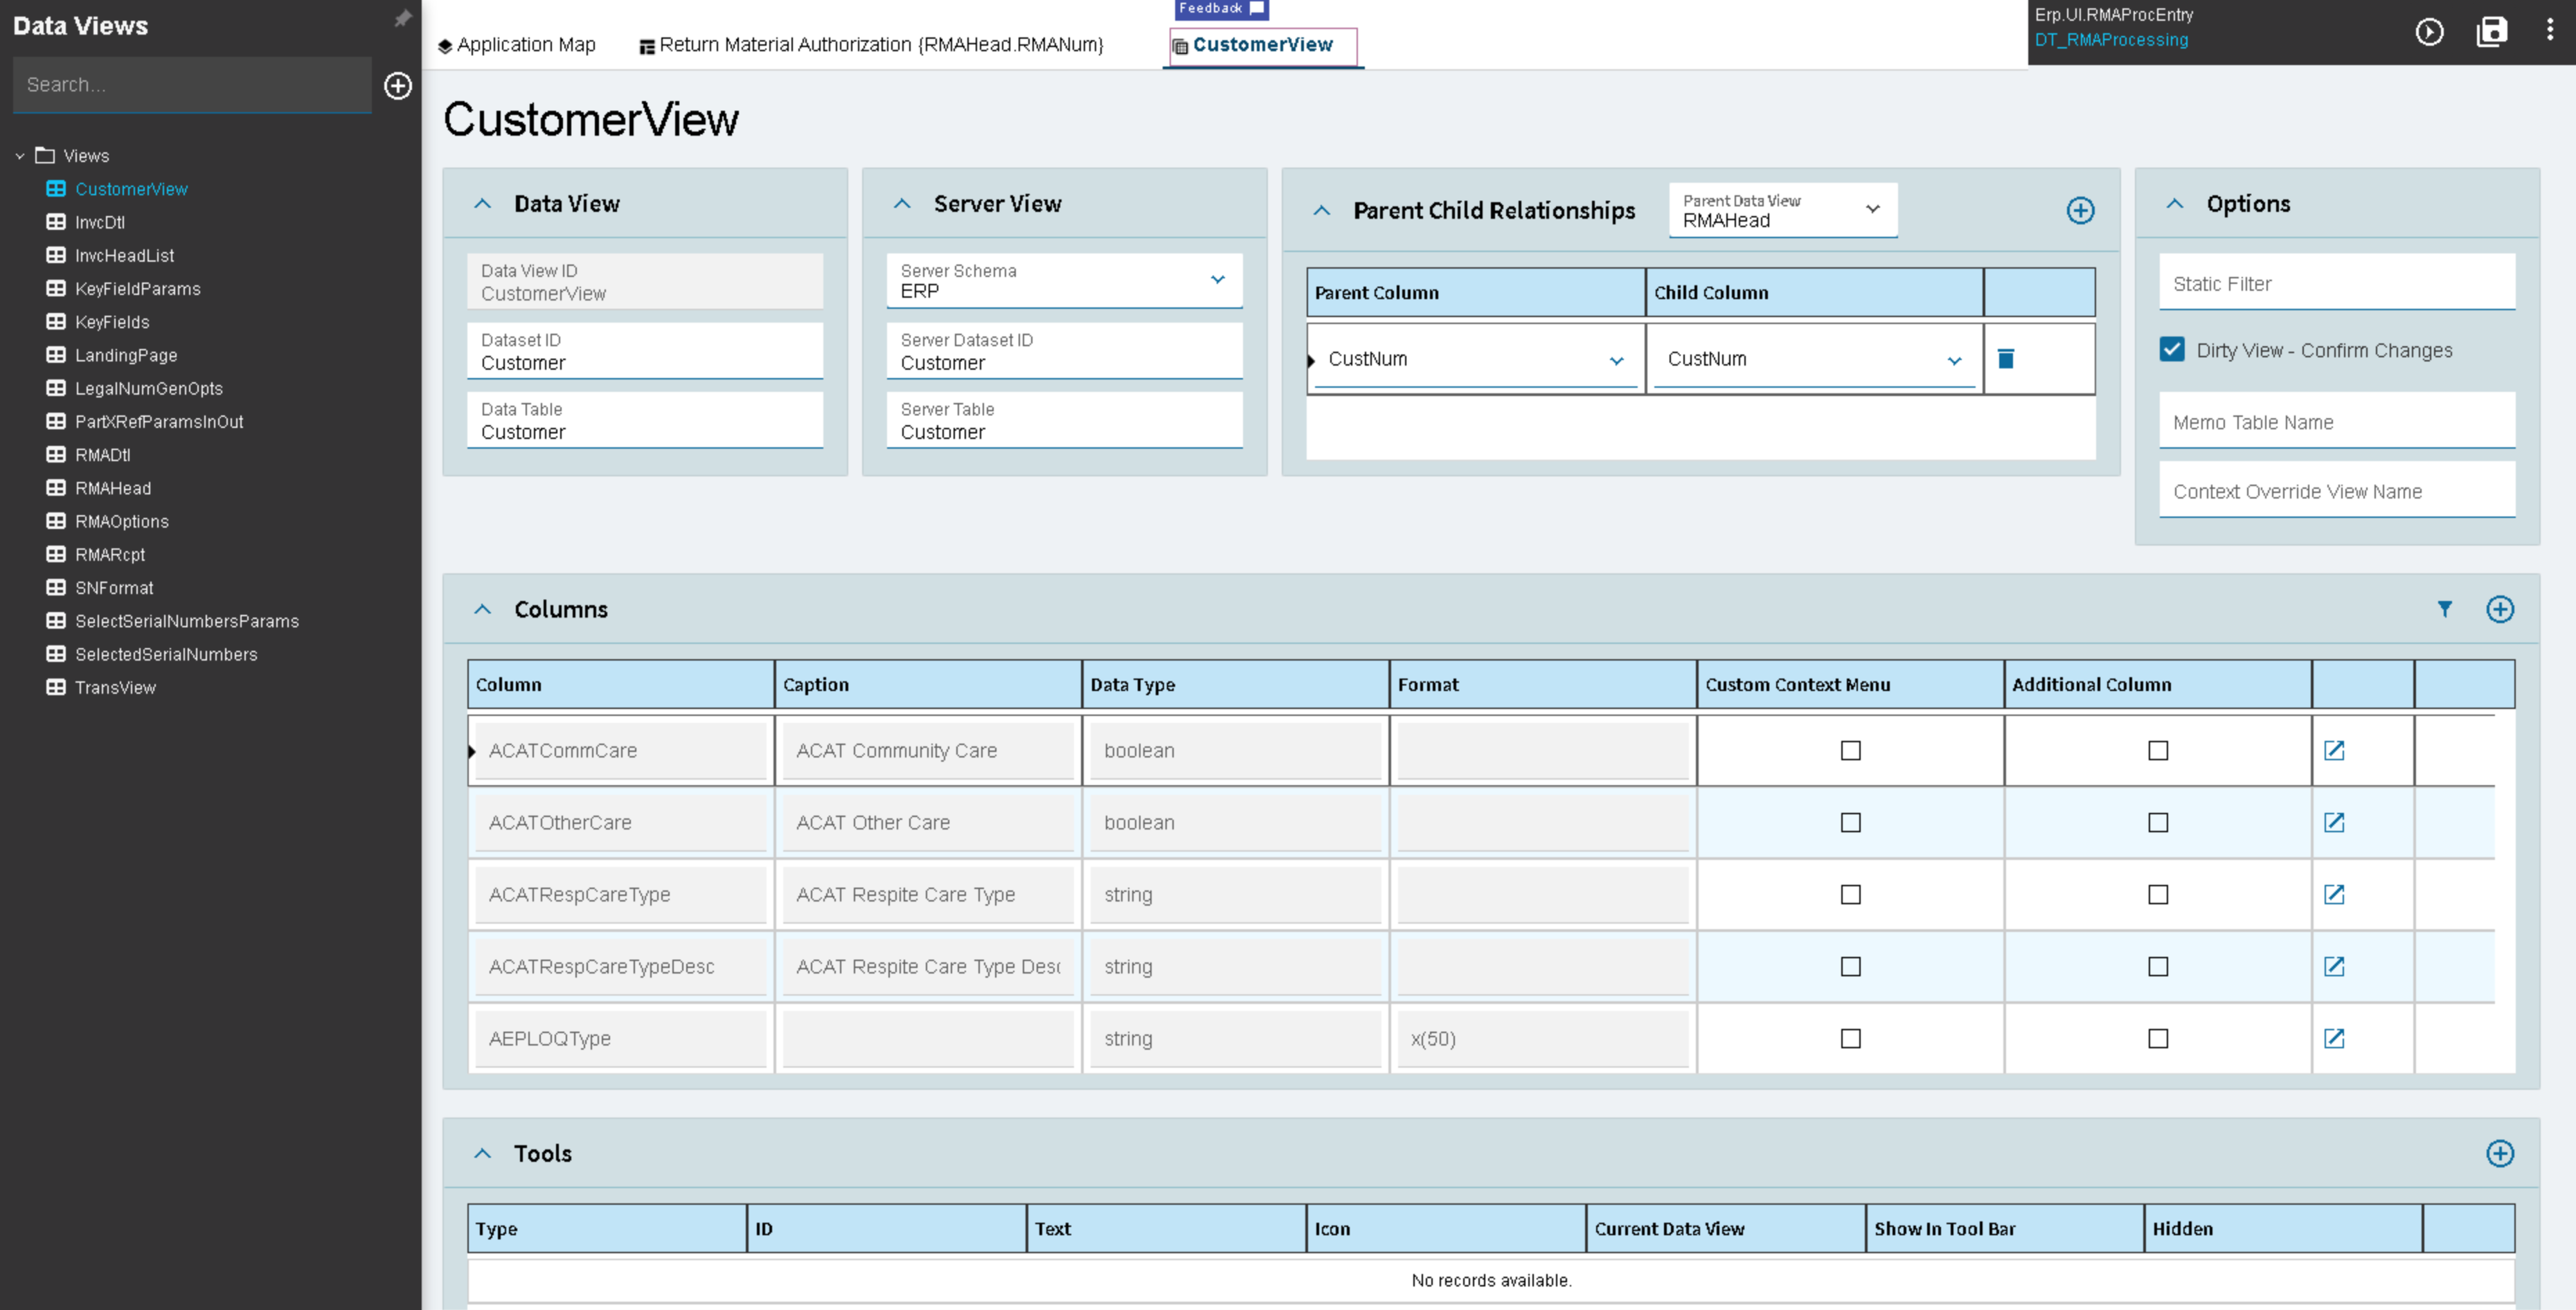Image resolution: width=2576 pixels, height=1310 pixels.
Task: Add a new column in Columns panel
Action: [2499, 610]
